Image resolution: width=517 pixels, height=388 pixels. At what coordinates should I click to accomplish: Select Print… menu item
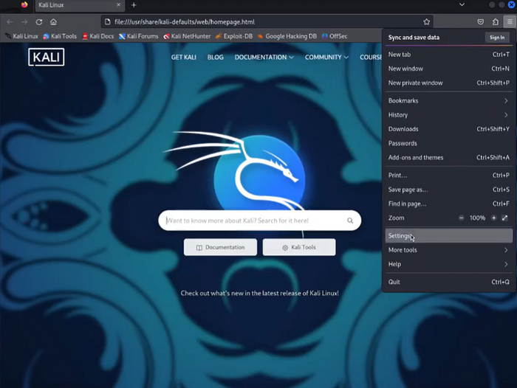(449, 176)
